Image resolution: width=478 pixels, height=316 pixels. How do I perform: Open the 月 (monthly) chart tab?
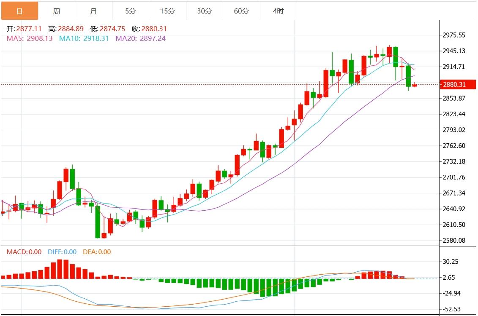point(93,11)
